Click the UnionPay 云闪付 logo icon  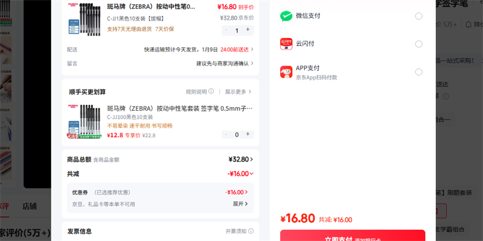(x=286, y=44)
